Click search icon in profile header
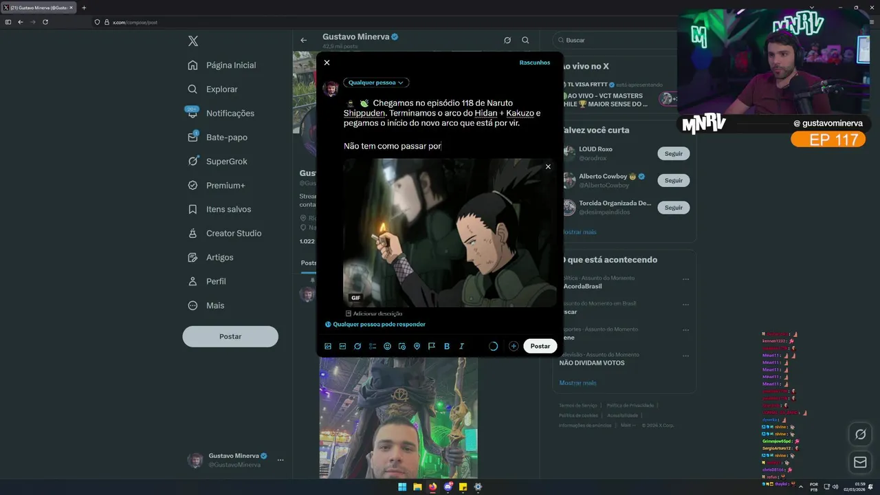 pyautogui.click(x=525, y=41)
